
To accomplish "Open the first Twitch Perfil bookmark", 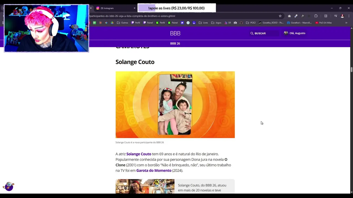I will [136, 23].
